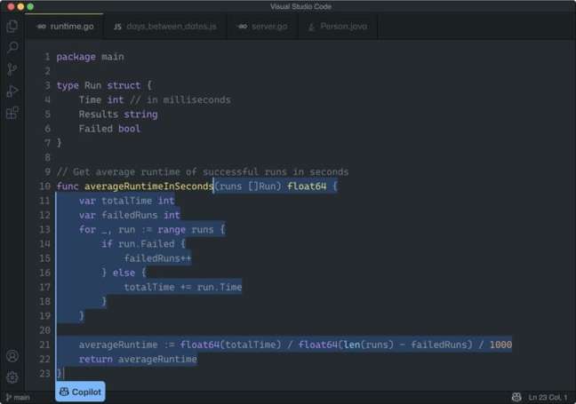Open the Source Control view

tap(12, 69)
